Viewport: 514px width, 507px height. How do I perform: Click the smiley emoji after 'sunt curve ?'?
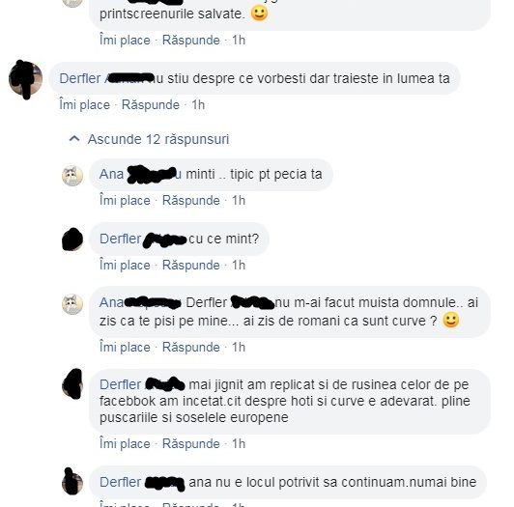451,320
